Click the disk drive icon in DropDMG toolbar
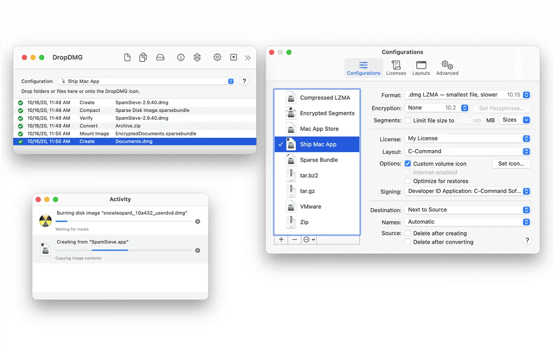Screen dimensions: 553x346 160,58
